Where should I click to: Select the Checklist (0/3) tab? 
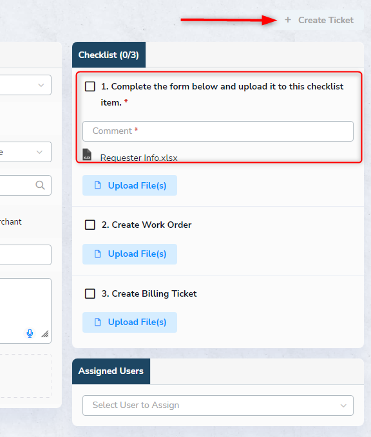coord(109,55)
